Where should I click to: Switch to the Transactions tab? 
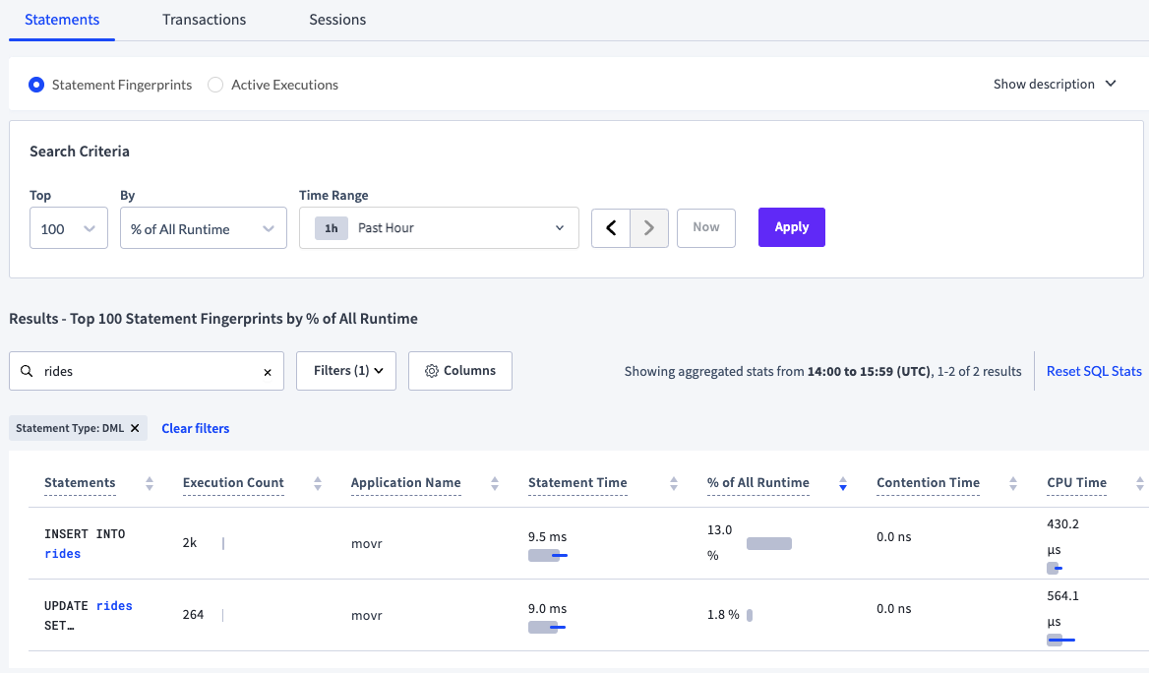205,20
